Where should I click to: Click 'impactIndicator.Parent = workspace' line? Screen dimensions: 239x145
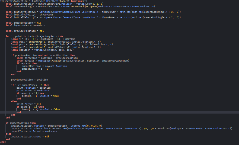(34, 131)
